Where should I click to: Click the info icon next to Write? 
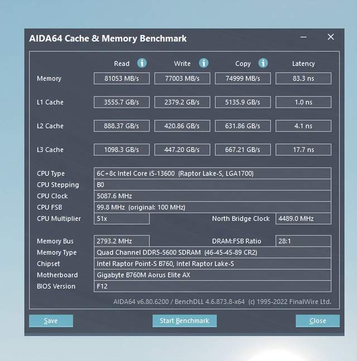pos(204,63)
